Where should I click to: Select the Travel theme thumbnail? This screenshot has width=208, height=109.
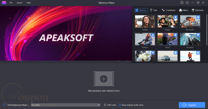(167, 39)
